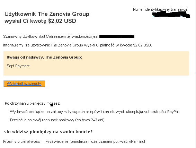Click "Informujemy, że użytkownik" sentence start
The height and width of the screenshot is (148, 196).
26,45
